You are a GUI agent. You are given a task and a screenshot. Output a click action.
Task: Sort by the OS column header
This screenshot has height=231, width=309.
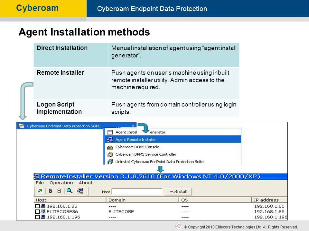(x=215, y=200)
